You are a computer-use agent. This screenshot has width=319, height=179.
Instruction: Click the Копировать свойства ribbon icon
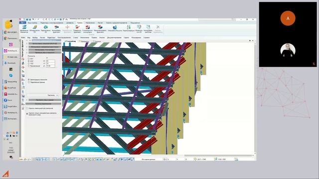pyautogui.click(x=148, y=29)
